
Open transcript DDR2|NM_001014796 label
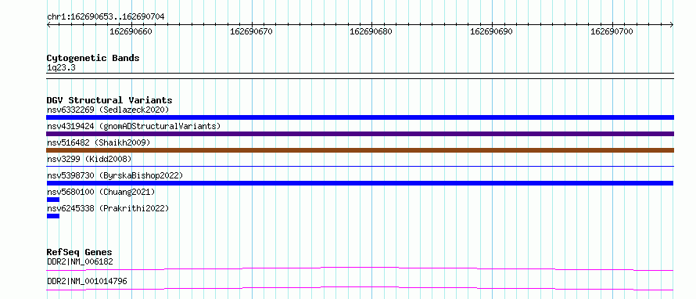click(87, 281)
